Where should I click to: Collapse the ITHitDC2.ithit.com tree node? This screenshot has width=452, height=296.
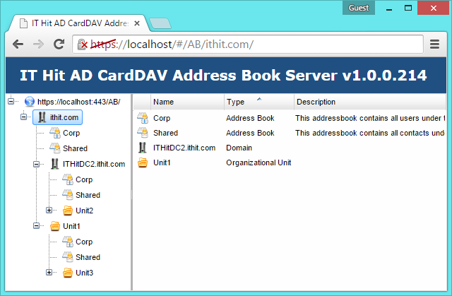(36, 164)
